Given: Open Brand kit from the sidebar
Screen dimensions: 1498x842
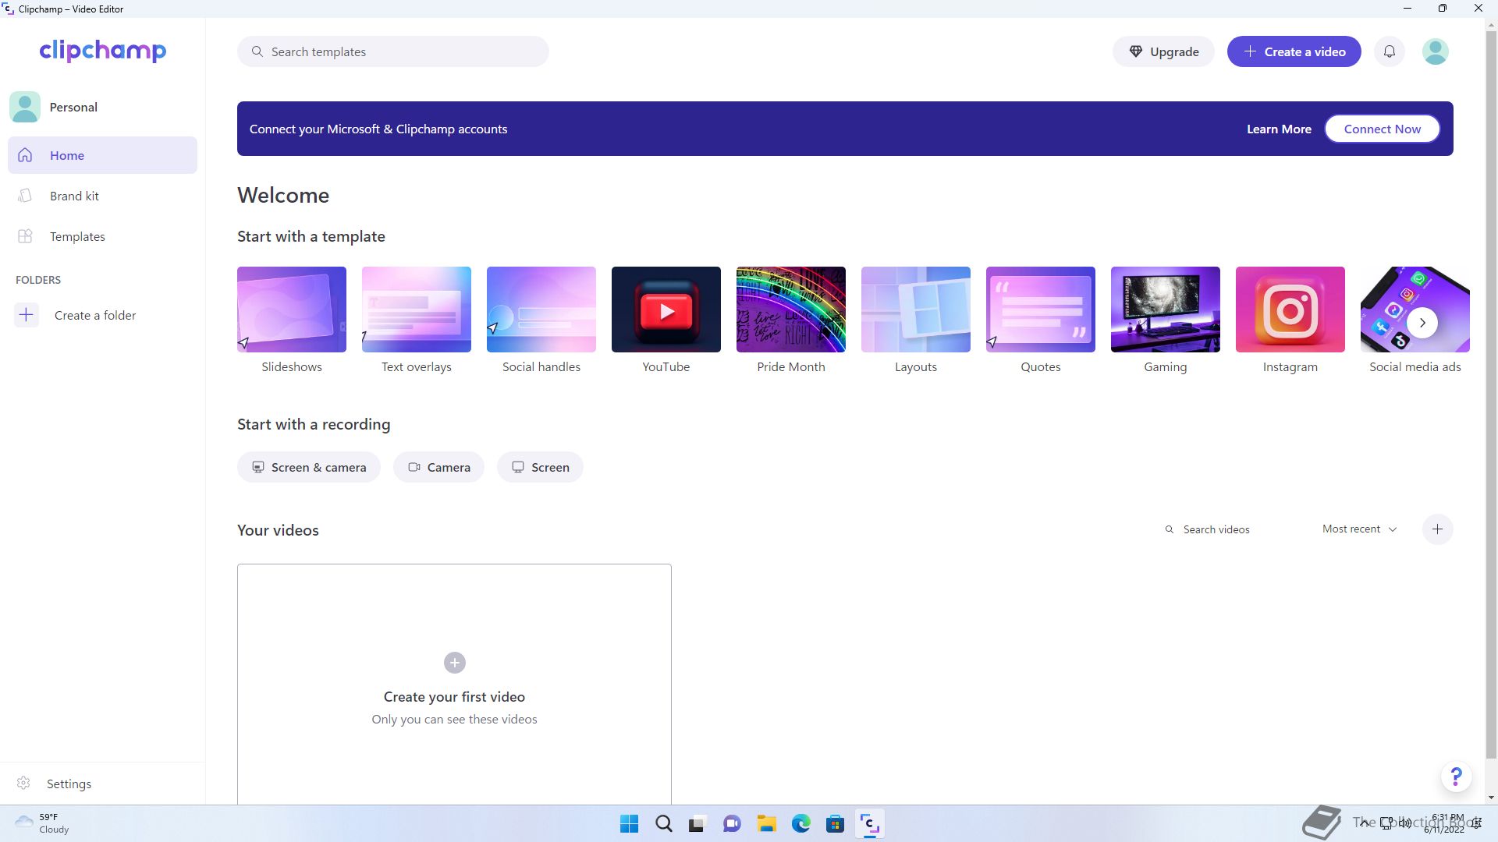Looking at the screenshot, I should (x=102, y=196).
